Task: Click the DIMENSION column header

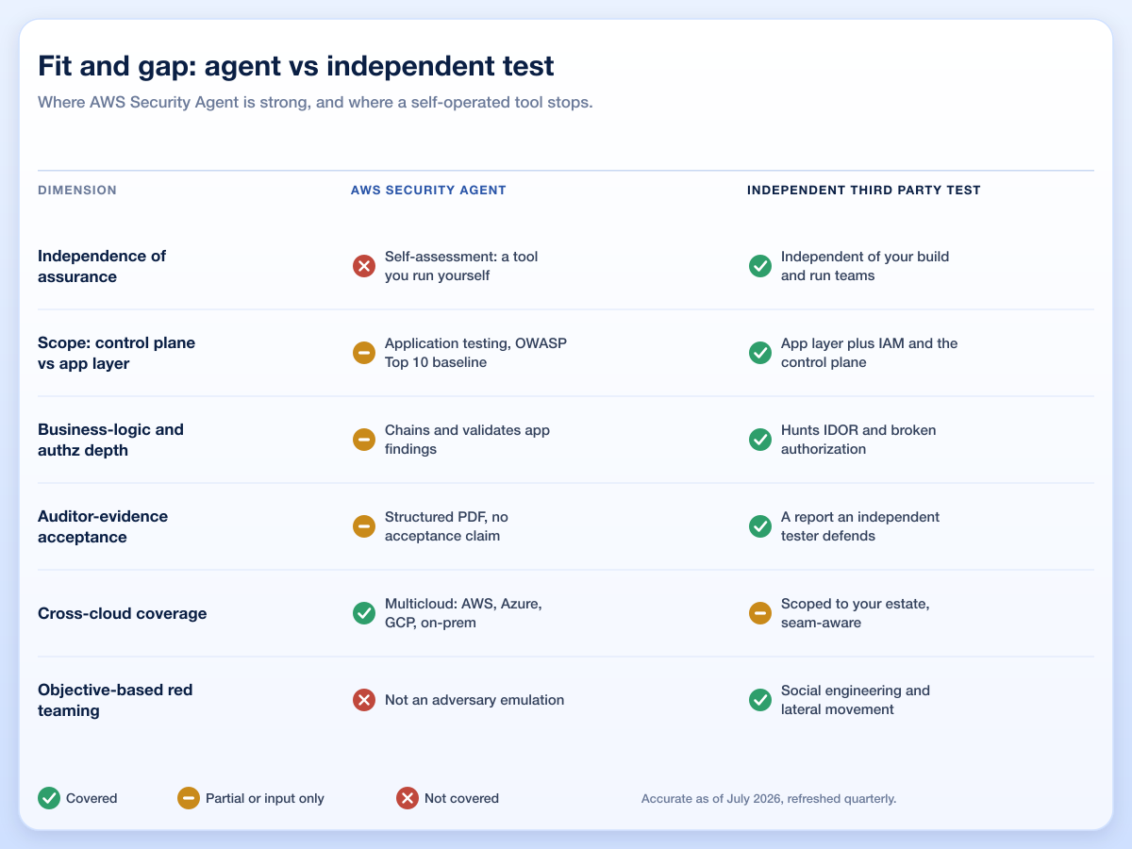Action: click(x=77, y=191)
